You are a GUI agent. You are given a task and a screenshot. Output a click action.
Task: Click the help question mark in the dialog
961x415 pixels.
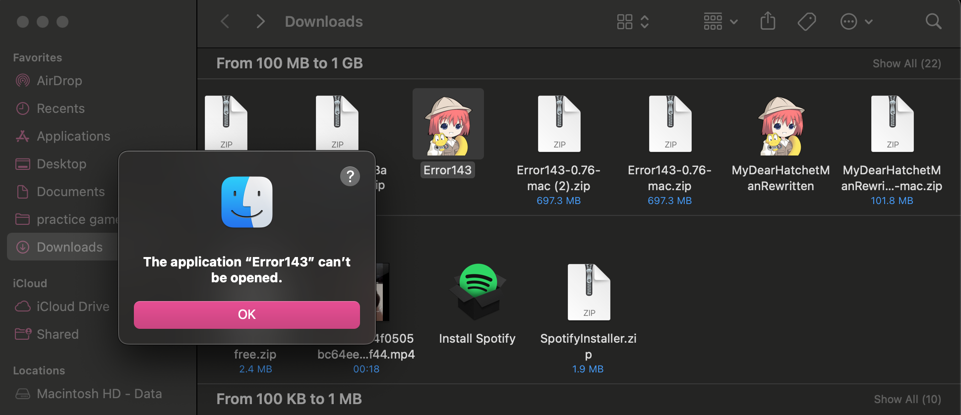click(350, 176)
